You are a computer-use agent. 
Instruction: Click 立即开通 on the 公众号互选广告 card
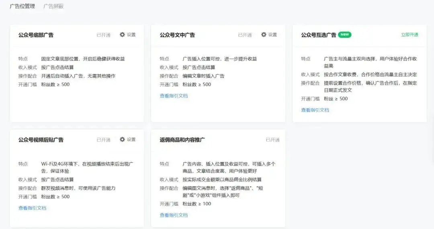click(x=409, y=35)
